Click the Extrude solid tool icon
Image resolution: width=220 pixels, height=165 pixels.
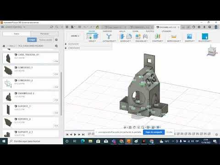(x=96, y=36)
